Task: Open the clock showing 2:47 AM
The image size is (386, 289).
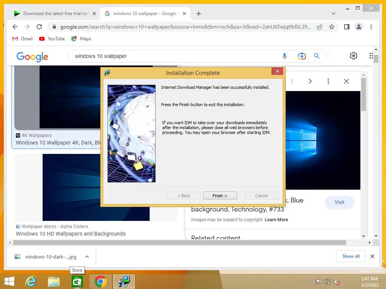Action: coord(369,282)
